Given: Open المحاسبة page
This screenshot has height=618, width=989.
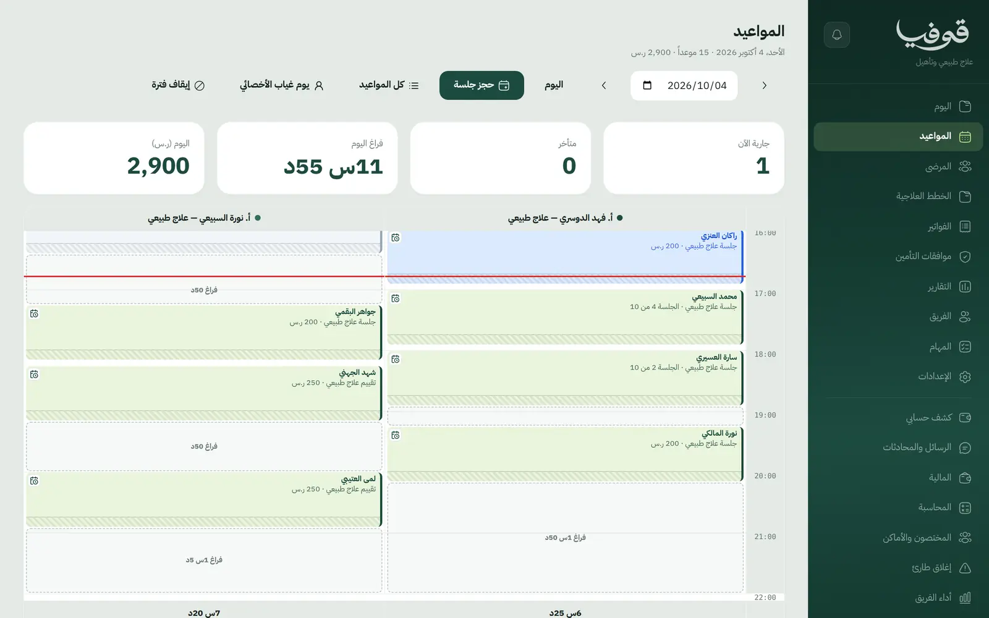Looking at the screenshot, I should 898,507.
